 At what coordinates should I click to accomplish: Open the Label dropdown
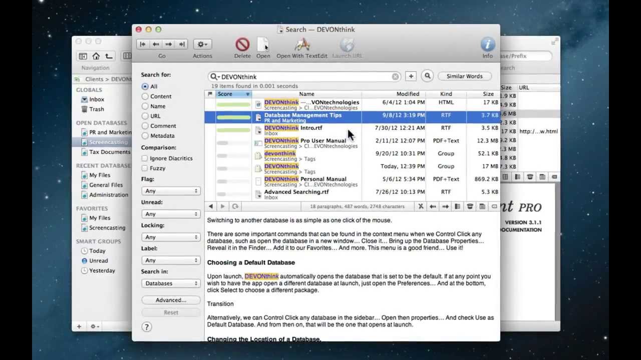[171, 260]
